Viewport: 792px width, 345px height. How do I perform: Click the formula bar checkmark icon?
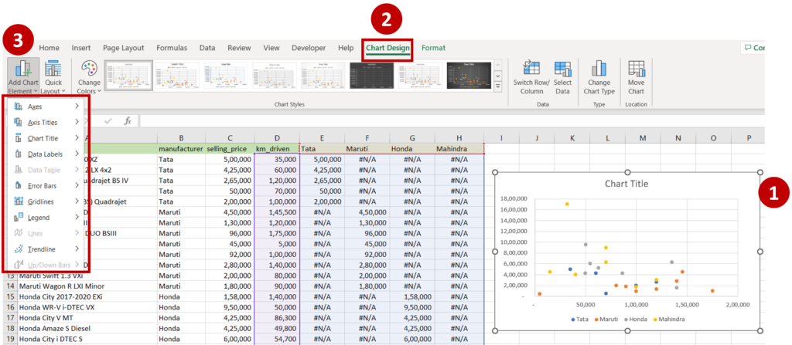tap(108, 121)
